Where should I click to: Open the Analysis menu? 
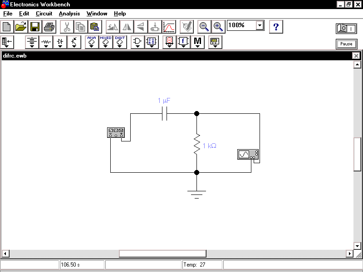tap(69, 14)
